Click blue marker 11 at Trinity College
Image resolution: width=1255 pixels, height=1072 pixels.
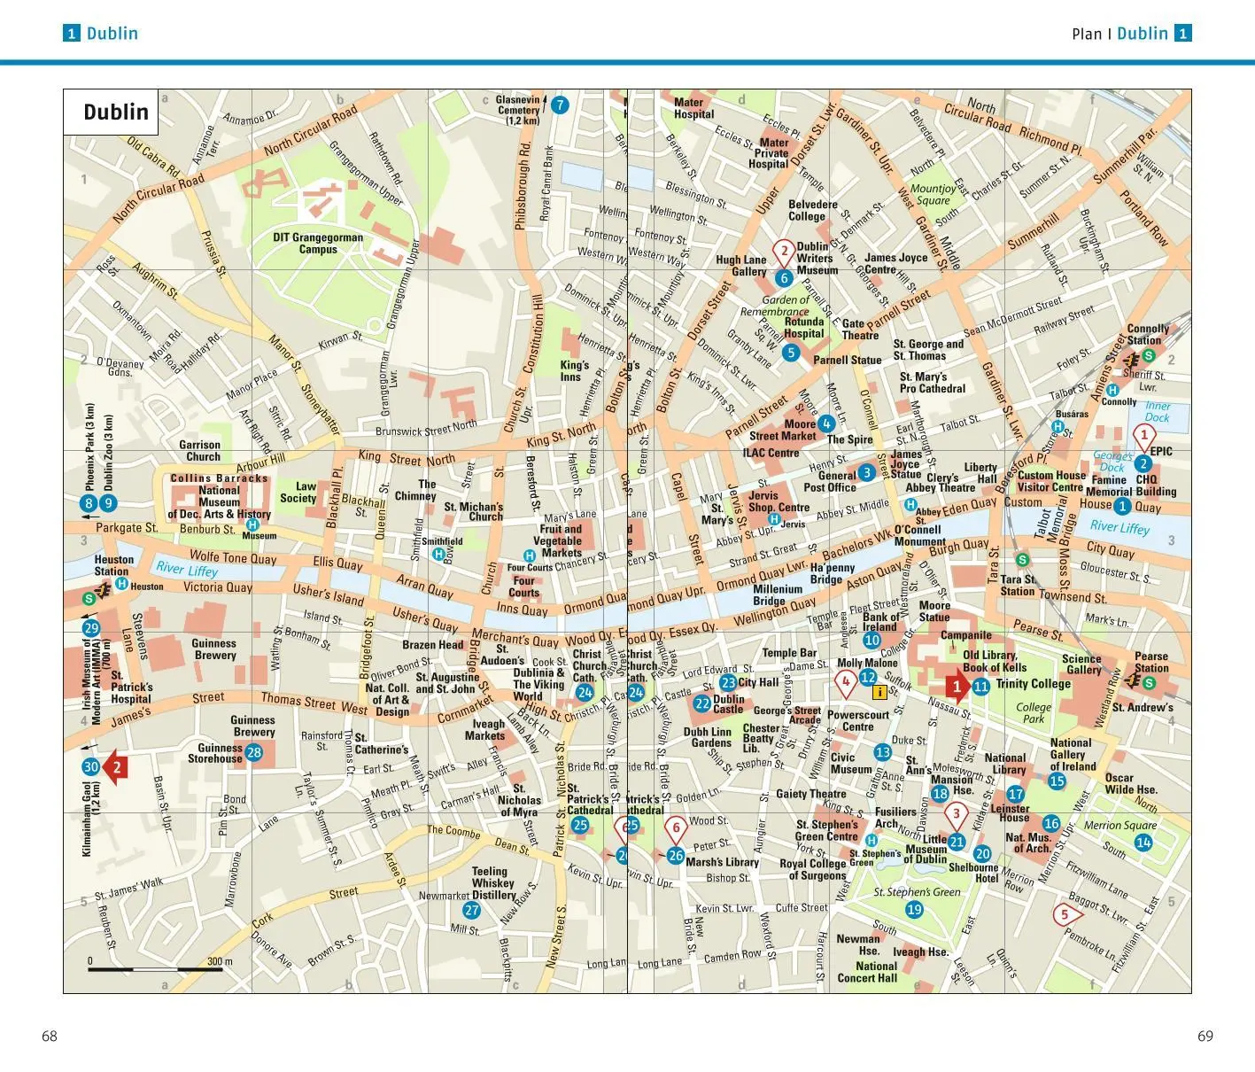(x=980, y=686)
